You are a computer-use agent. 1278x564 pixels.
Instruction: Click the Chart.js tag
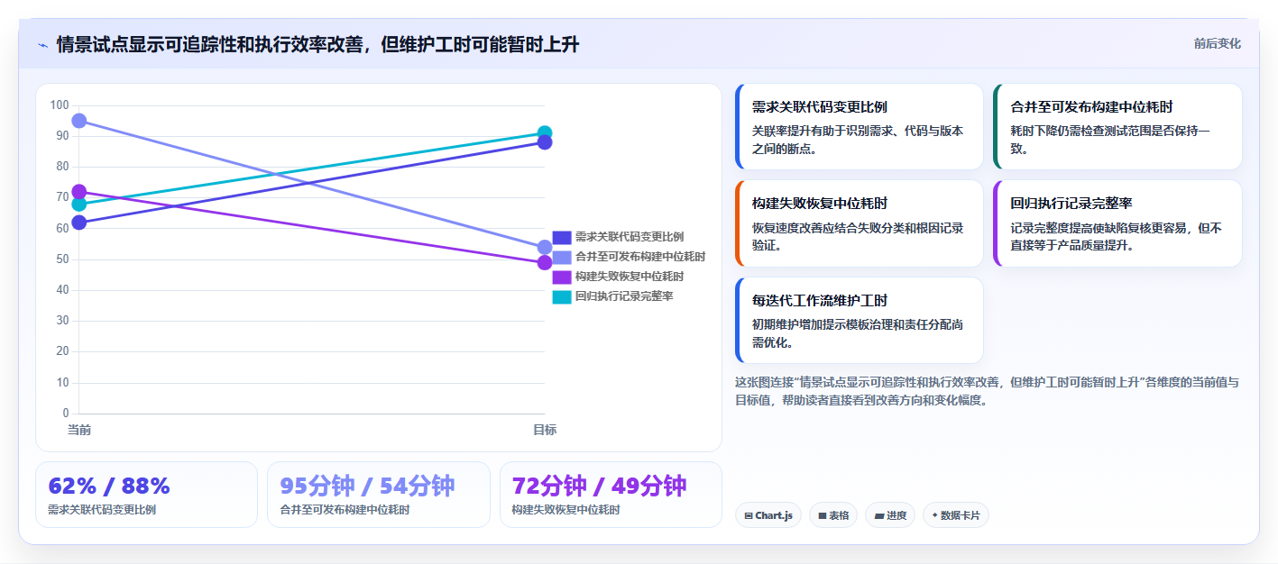tap(768, 515)
